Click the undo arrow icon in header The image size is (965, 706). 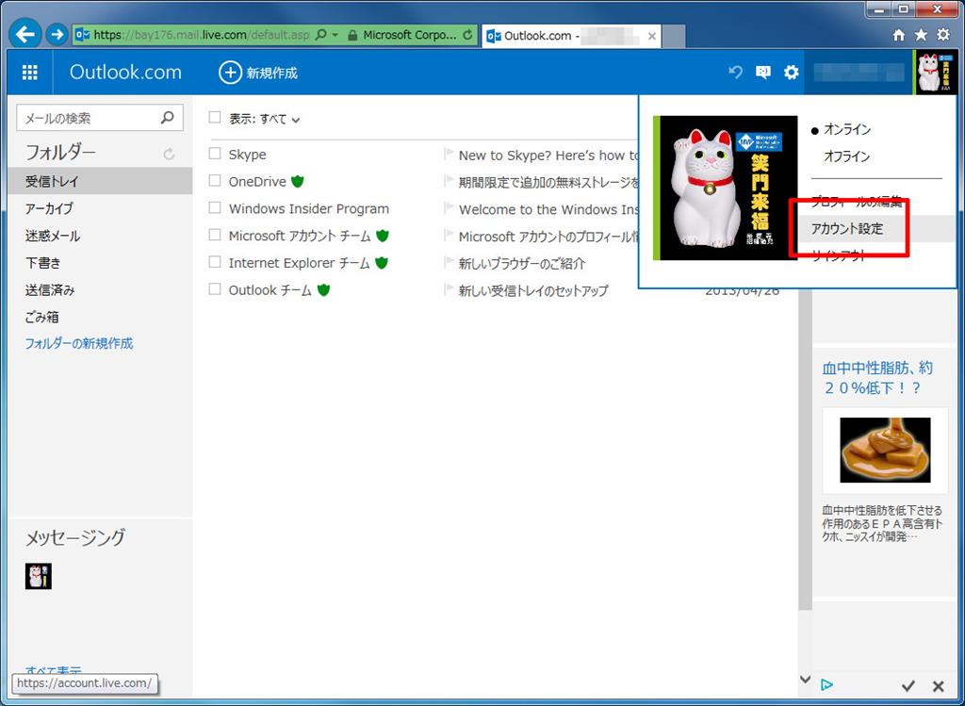tap(735, 72)
